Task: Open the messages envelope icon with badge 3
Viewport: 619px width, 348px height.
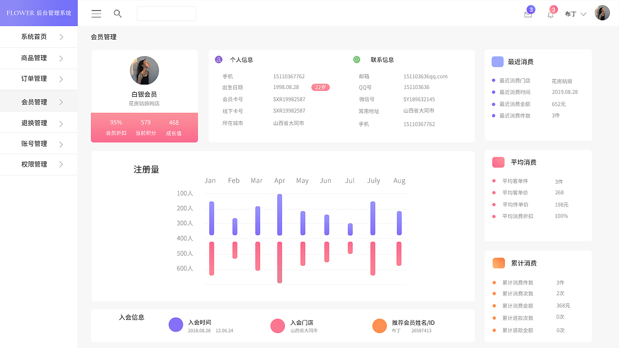Action: tap(528, 14)
